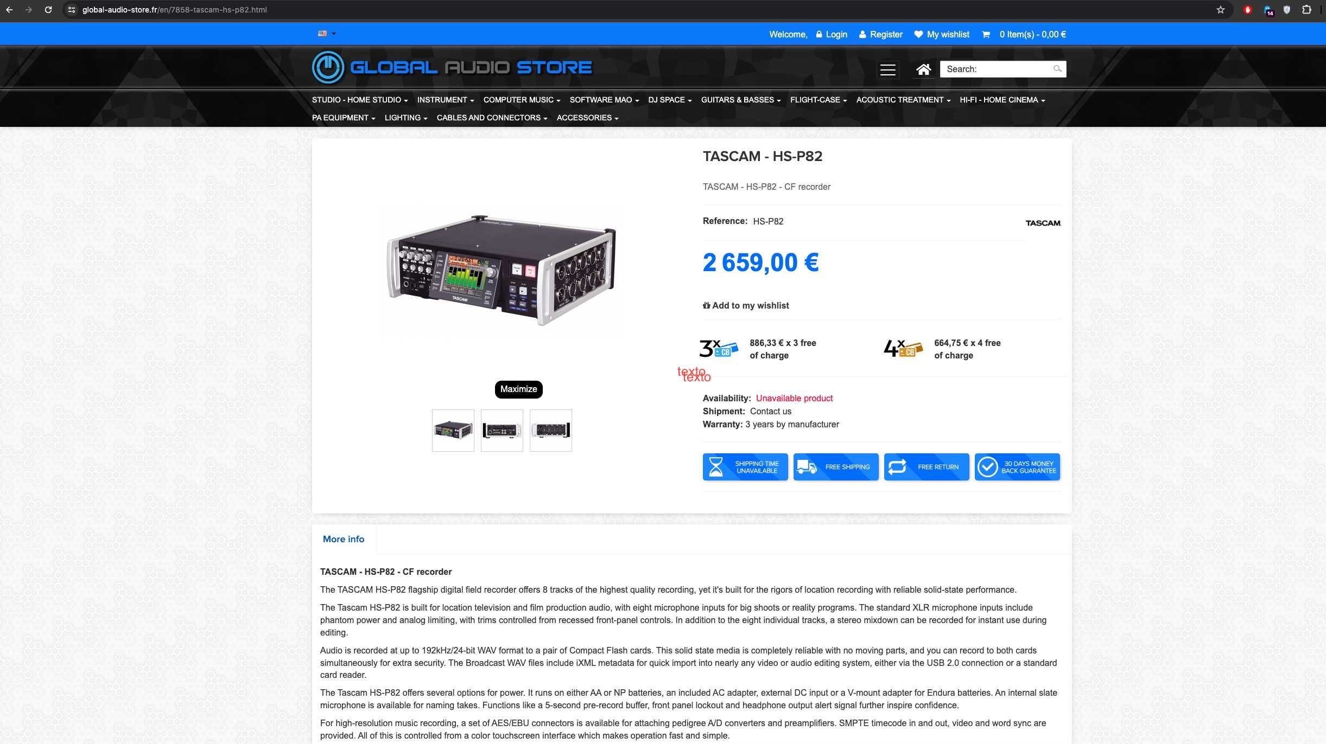The height and width of the screenshot is (744, 1326).
Task: Open the LIGHTING menu
Action: click(x=406, y=118)
